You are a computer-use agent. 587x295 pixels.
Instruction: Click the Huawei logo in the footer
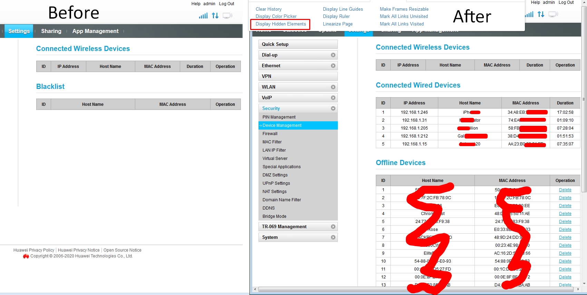click(x=26, y=256)
